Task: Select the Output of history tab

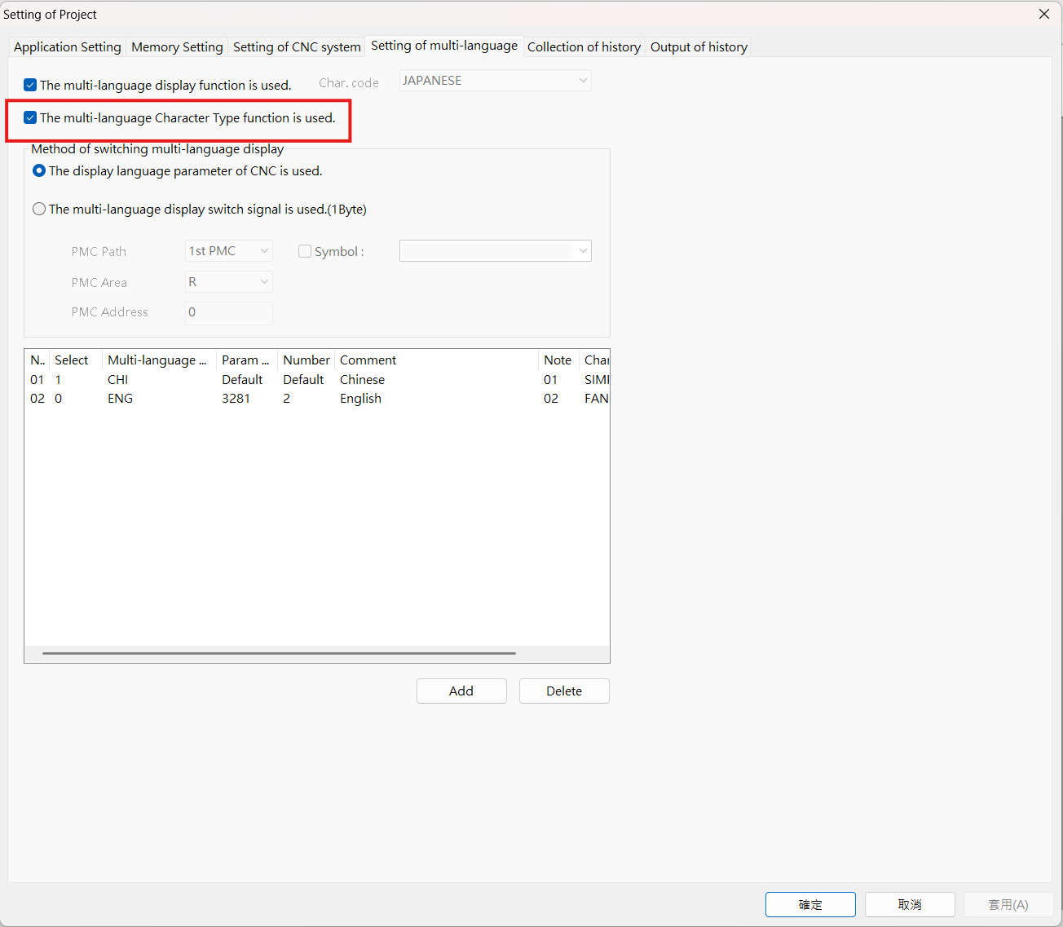Action: tap(699, 47)
